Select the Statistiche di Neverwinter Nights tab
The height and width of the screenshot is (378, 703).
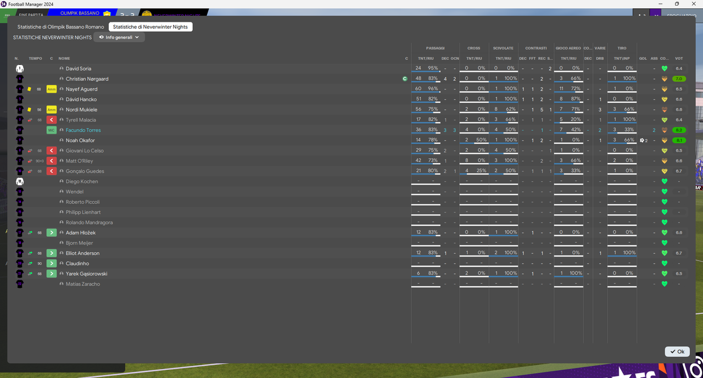(x=150, y=27)
